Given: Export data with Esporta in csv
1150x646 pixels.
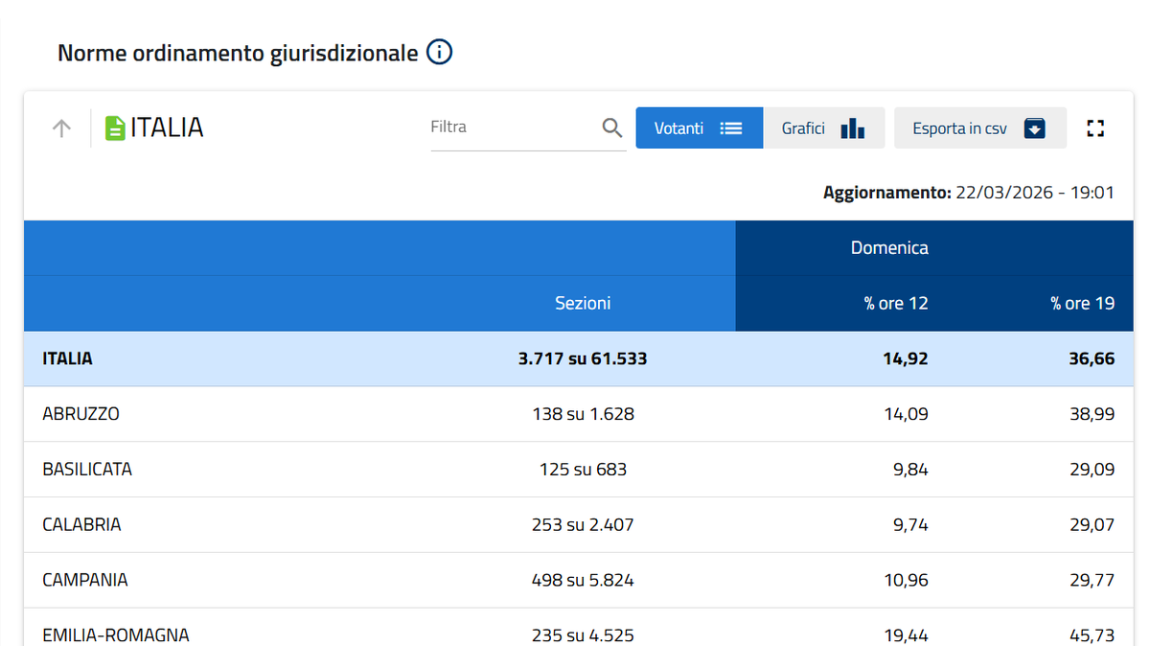Looking at the screenshot, I should pos(980,127).
